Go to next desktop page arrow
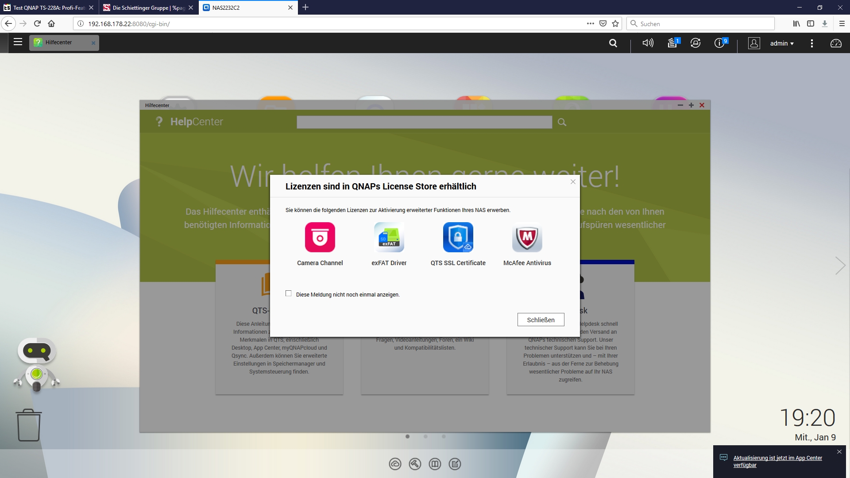Viewport: 850px width, 478px height. (x=840, y=266)
